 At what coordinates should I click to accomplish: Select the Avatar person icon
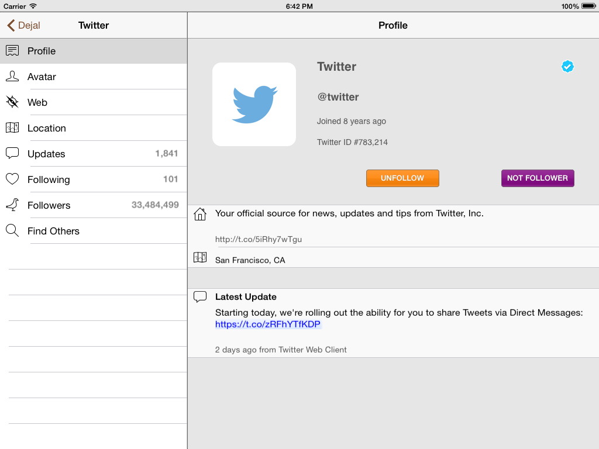coord(12,77)
